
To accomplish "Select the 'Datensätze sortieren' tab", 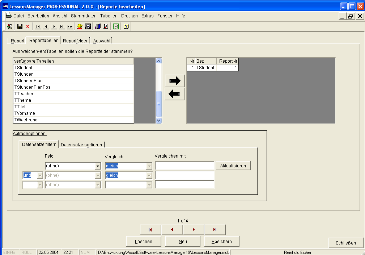I will click(82, 145).
